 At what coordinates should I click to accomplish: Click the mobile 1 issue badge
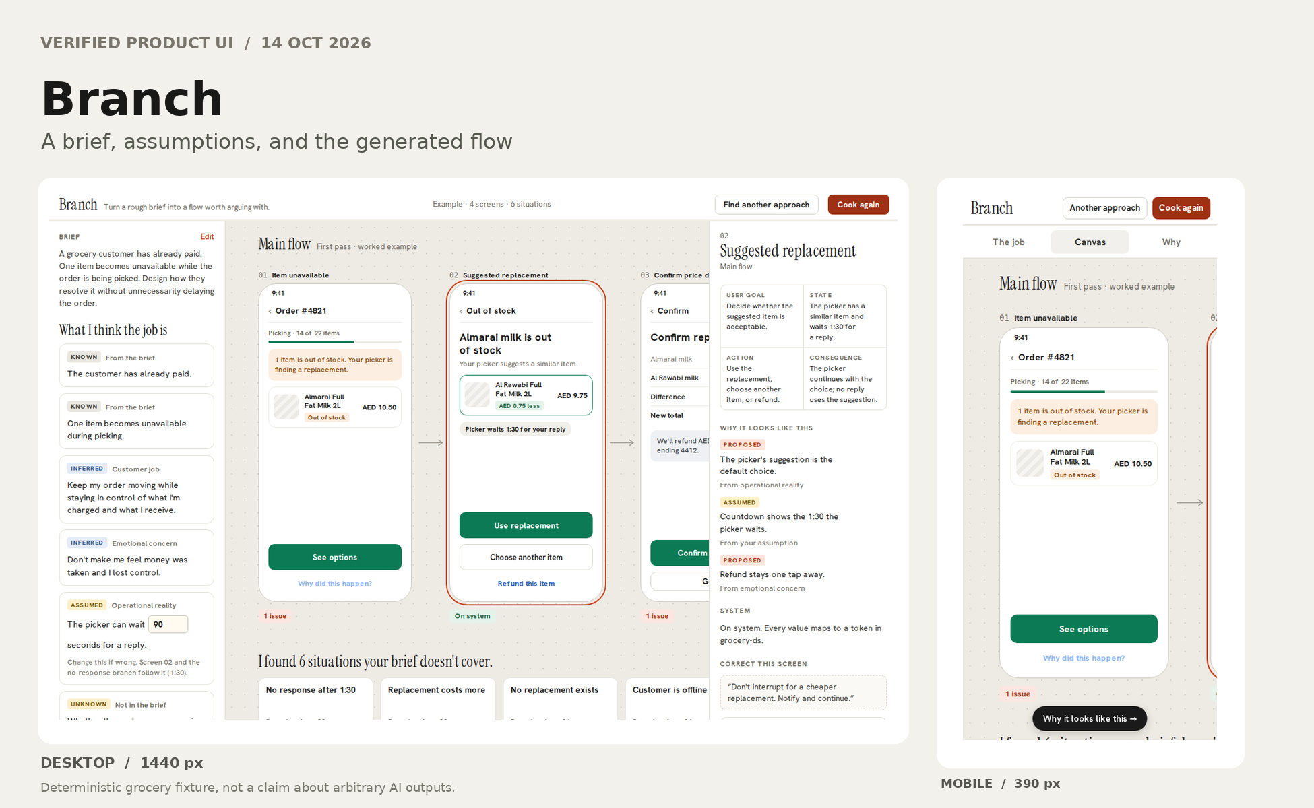(x=1018, y=694)
